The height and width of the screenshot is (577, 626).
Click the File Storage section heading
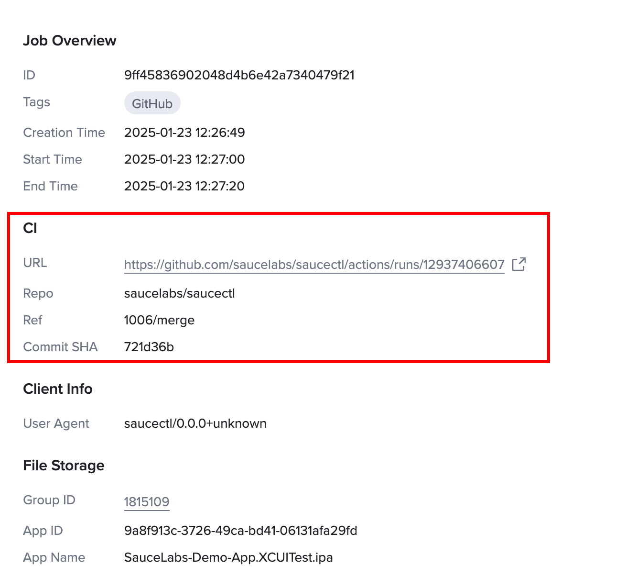coord(64,466)
